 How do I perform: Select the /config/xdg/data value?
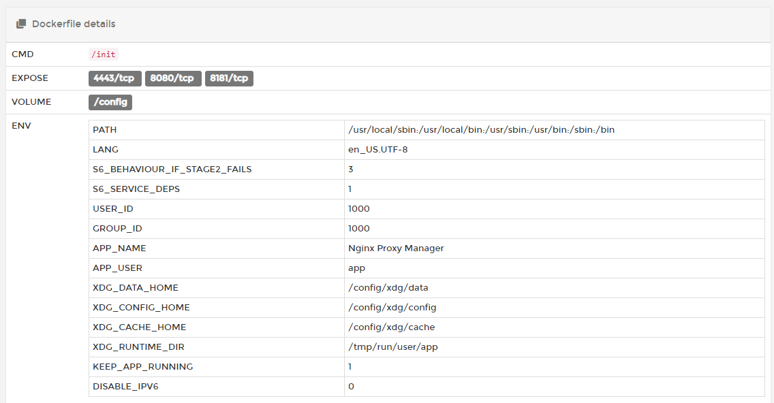click(388, 287)
